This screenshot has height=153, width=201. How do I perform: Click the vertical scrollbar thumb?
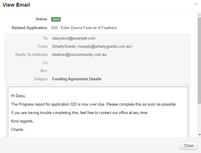tap(199, 58)
